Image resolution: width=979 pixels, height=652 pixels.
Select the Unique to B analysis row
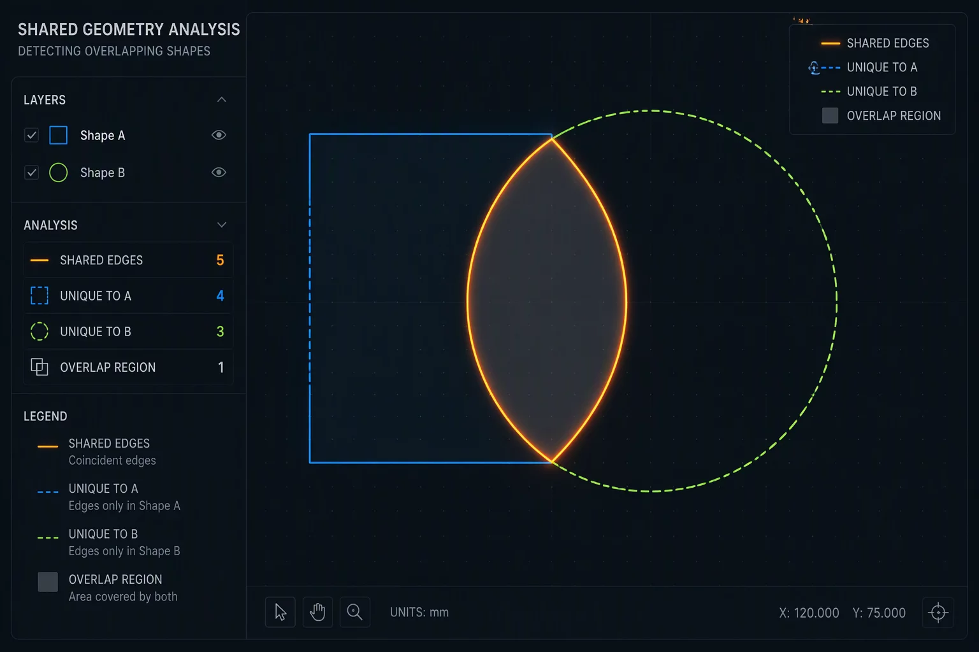pyautogui.click(x=128, y=331)
